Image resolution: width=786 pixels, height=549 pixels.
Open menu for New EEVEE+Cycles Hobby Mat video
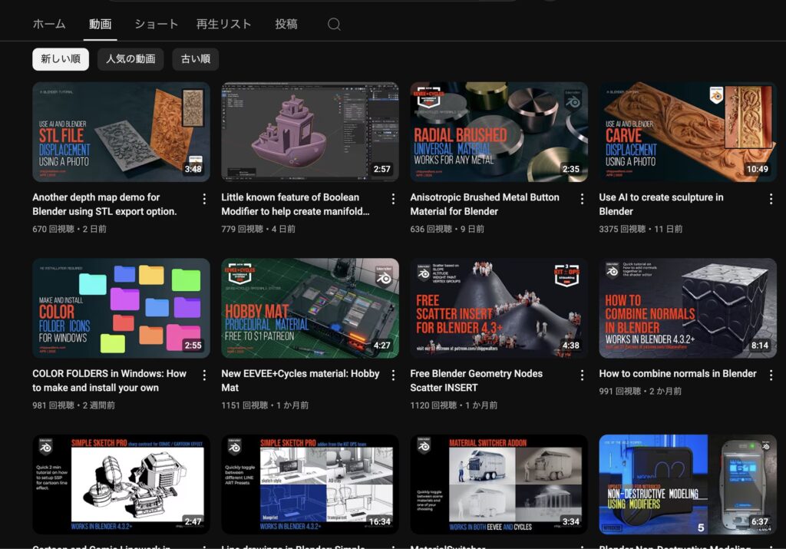coord(393,375)
